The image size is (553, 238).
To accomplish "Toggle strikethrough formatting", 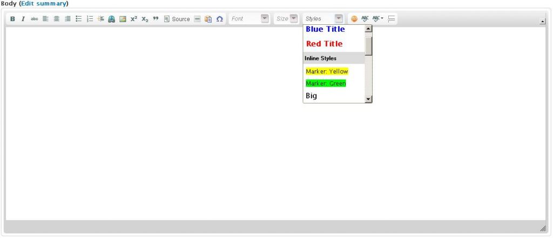I will click(x=35, y=19).
